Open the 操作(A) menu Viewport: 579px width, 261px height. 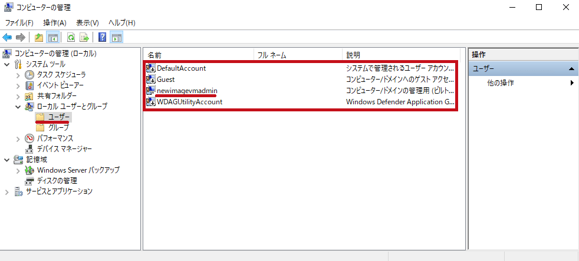[55, 22]
